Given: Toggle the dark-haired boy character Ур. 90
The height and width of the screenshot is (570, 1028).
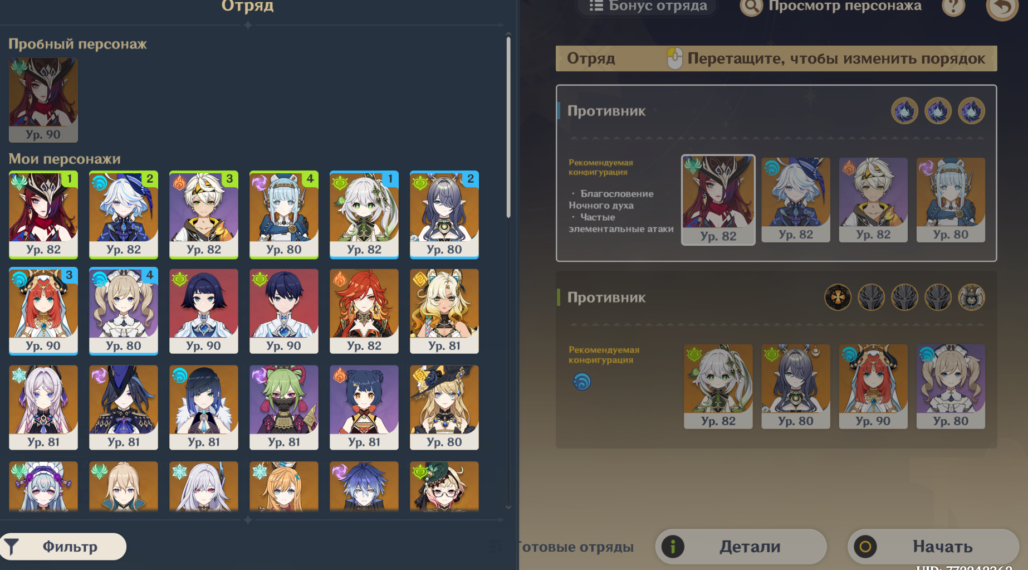Looking at the screenshot, I should click(x=284, y=311).
